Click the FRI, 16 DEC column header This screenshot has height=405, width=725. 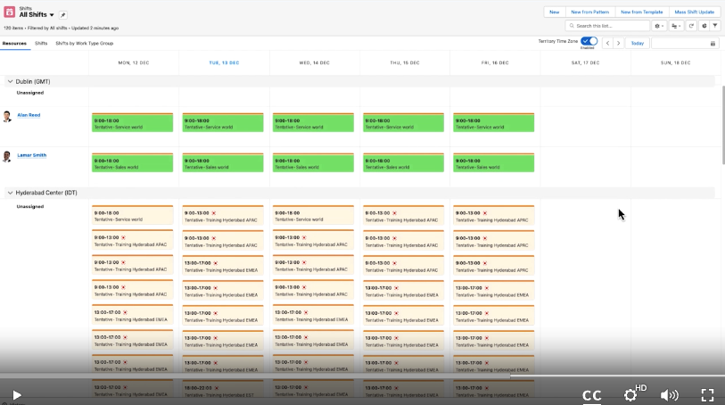coord(495,62)
